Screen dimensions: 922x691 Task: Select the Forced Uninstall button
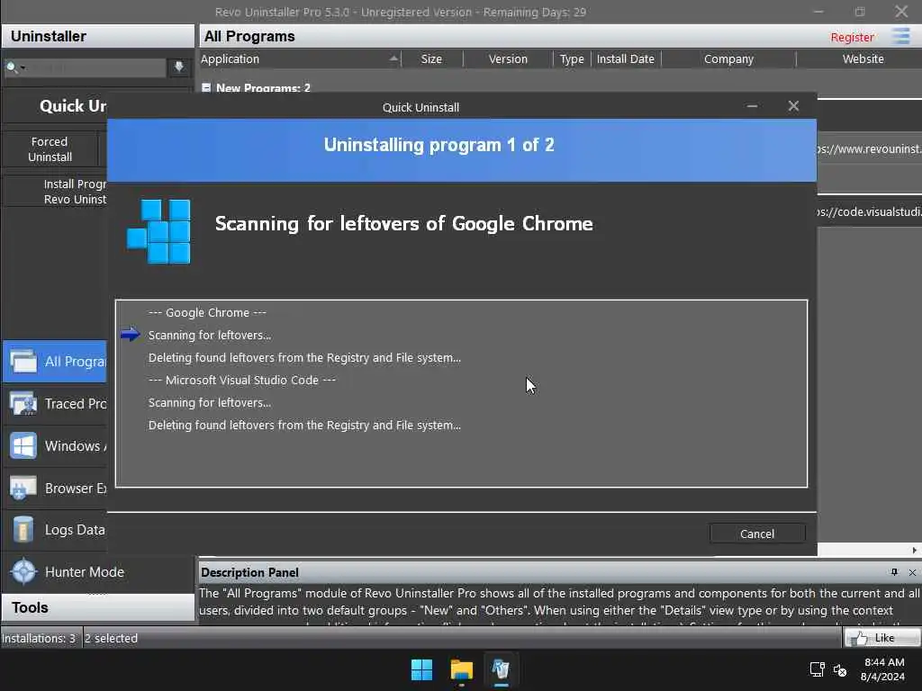click(x=50, y=149)
